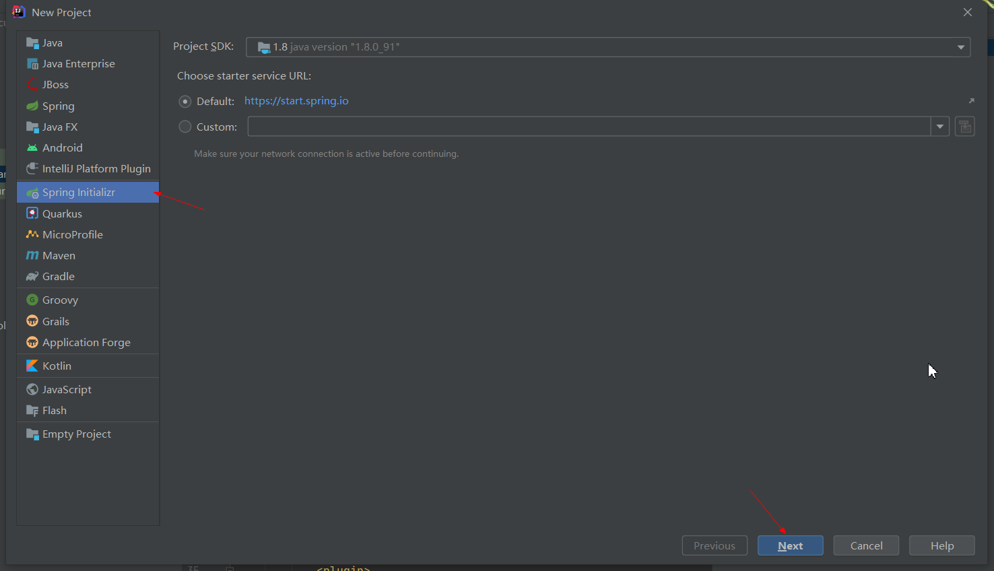Click the IntelliJ logo in the title bar
This screenshot has height=571, width=994.
(18, 11)
